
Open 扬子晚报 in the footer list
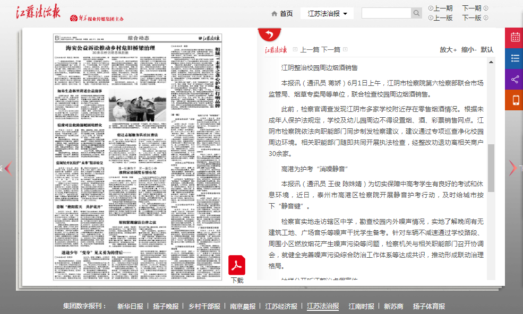tap(166, 307)
